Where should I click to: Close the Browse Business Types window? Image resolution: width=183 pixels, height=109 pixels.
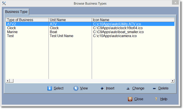coord(175,3)
